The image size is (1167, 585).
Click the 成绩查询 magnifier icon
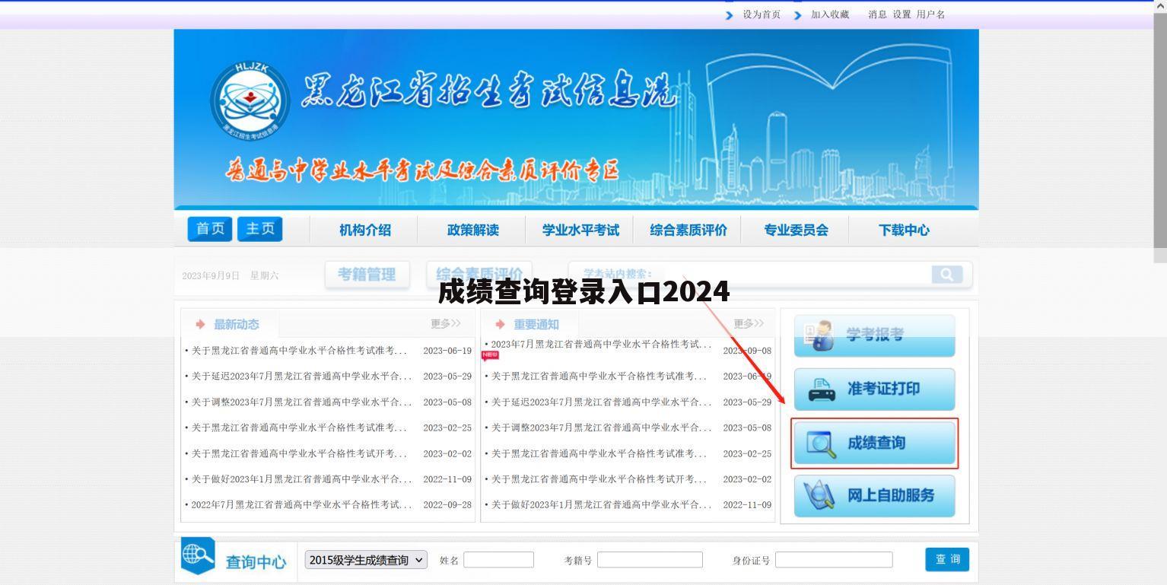(x=820, y=444)
